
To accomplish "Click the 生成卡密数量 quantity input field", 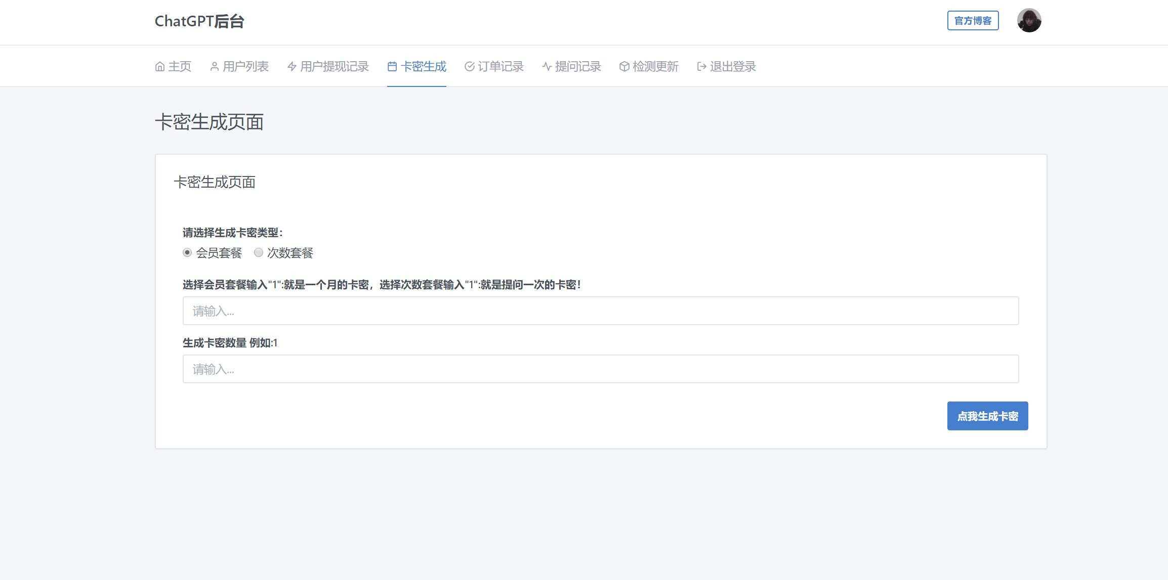I will 600,369.
